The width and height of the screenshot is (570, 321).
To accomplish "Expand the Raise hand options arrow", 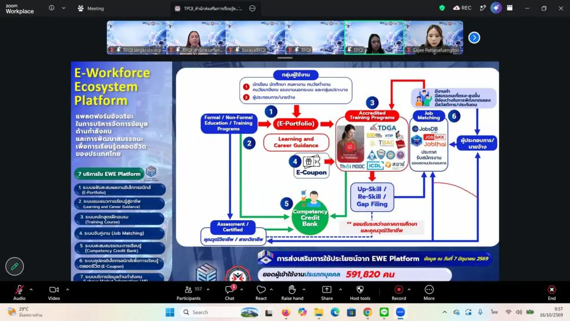I will (304, 290).
